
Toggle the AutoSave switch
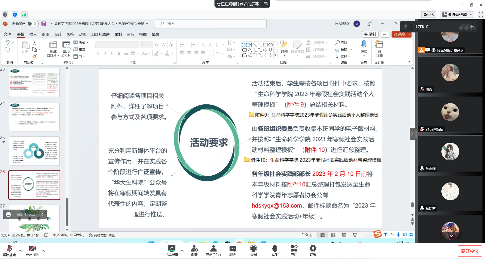pyautogui.click(x=32, y=24)
